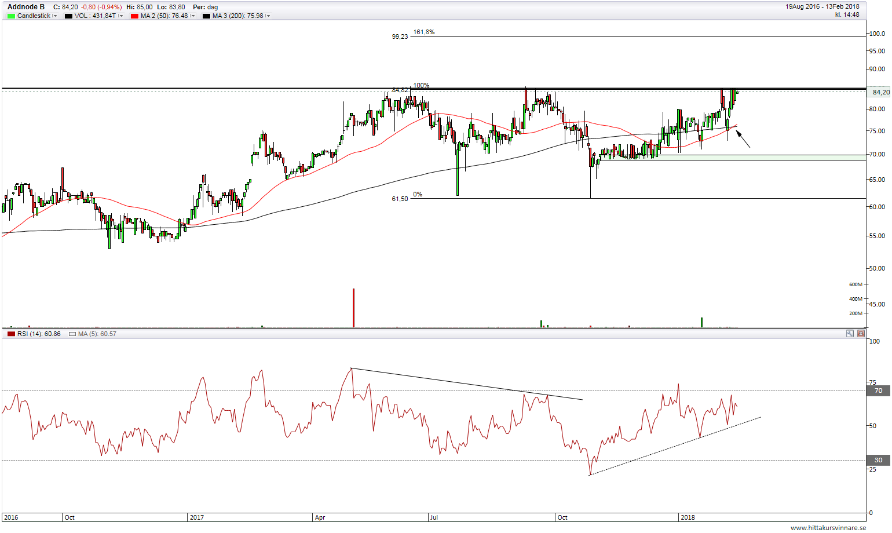Click the dark red RSI (14) color box

coord(11,334)
